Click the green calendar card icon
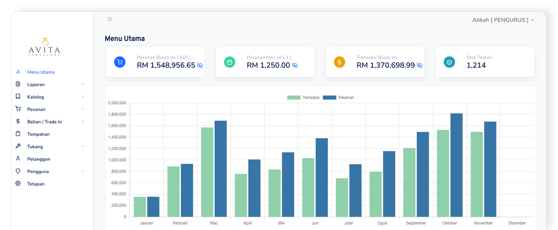The image size is (558, 230). 230,62
